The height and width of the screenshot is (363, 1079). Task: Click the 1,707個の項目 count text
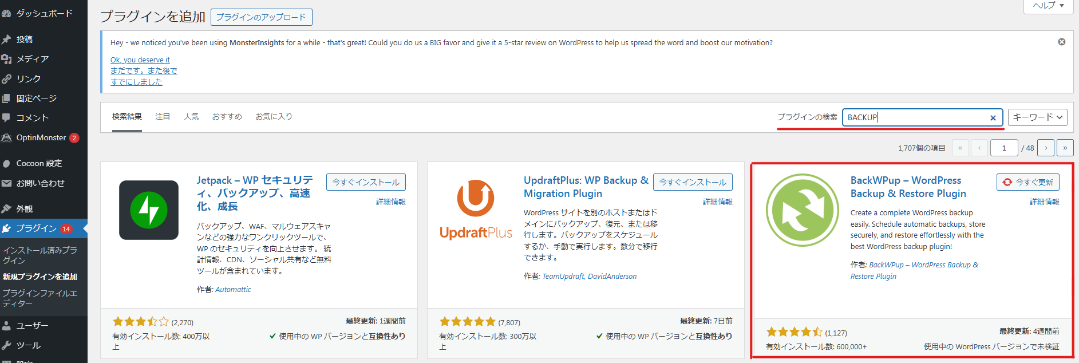922,148
